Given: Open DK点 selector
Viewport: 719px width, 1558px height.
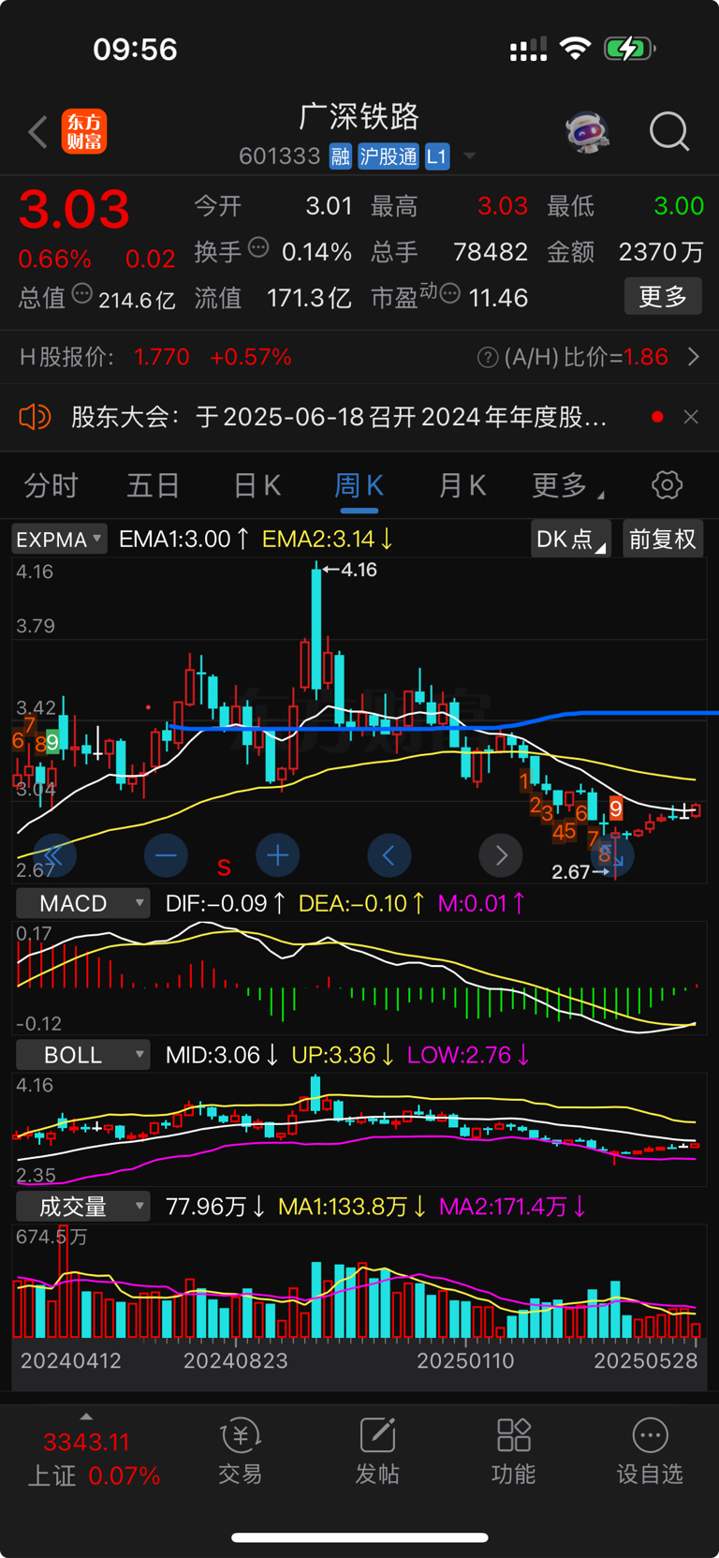Looking at the screenshot, I should [x=571, y=540].
